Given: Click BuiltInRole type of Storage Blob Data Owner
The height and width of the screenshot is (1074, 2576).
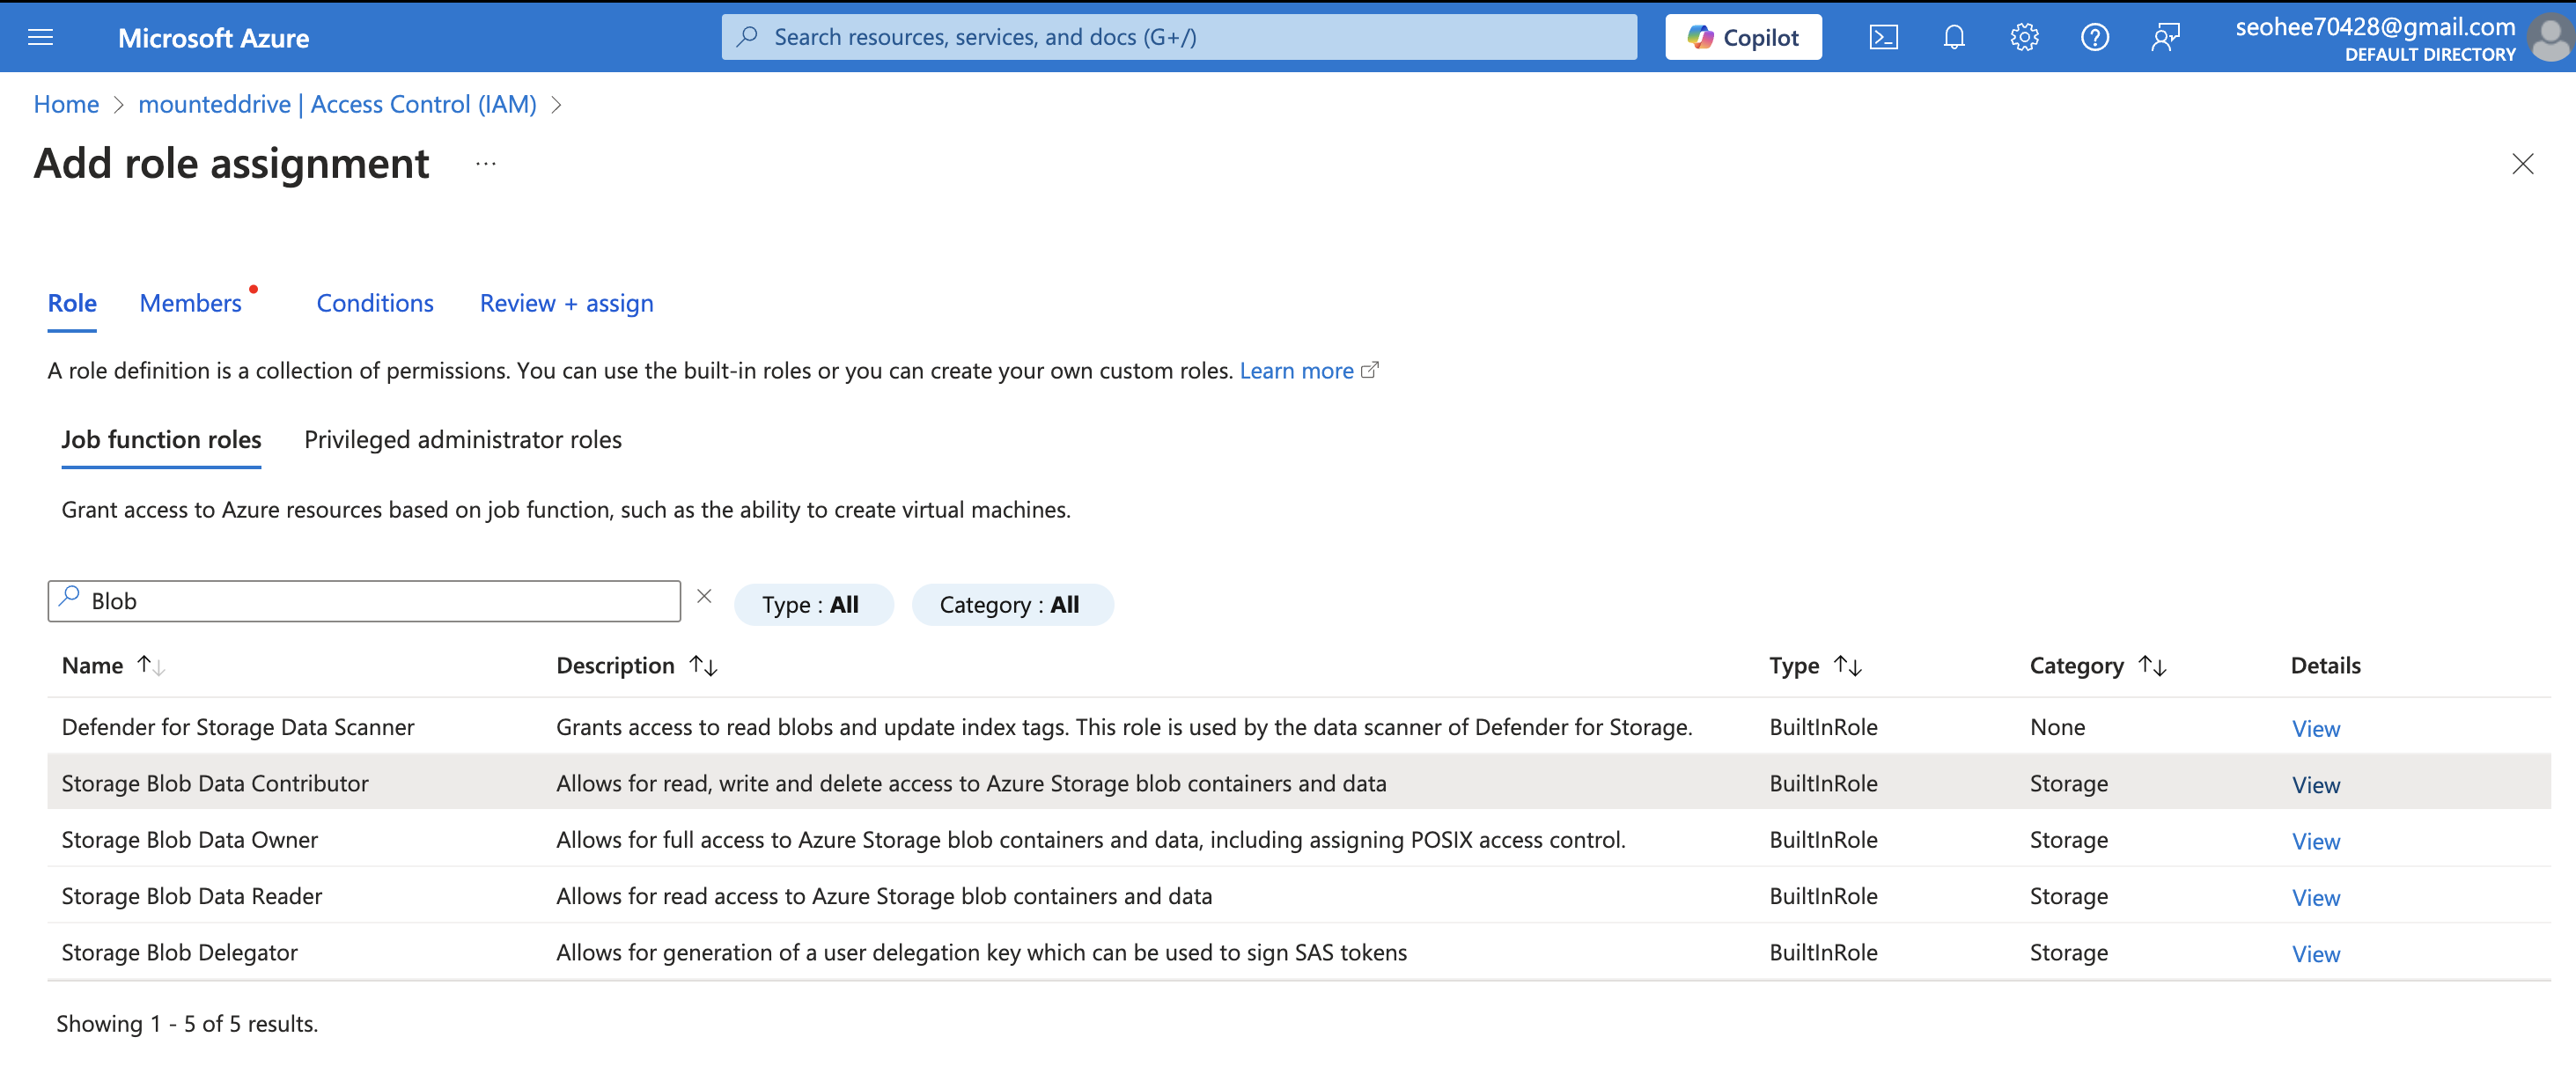Looking at the screenshot, I should click(x=1823, y=840).
